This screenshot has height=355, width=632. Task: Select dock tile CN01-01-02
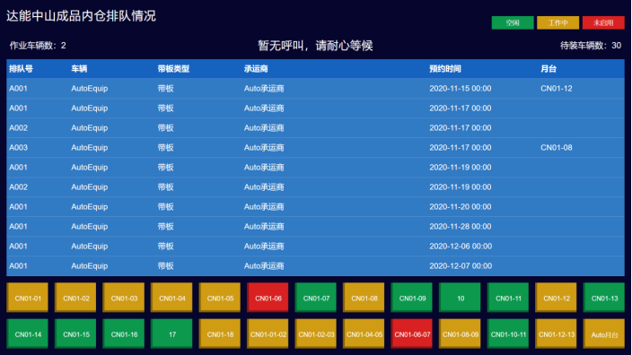click(x=268, y=333)
